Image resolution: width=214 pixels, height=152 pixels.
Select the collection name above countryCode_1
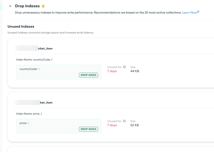(34, 48)
